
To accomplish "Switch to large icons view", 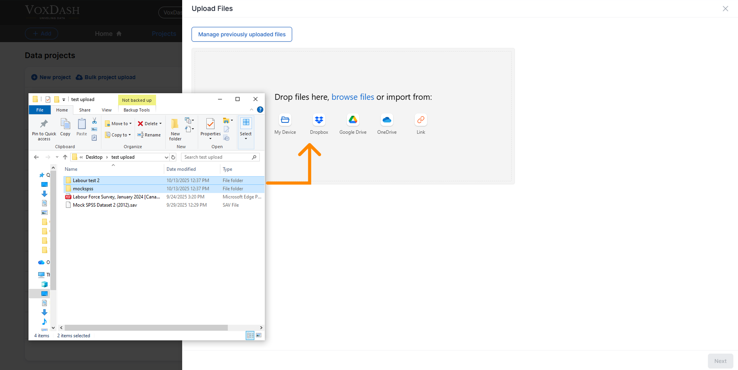I will point(259,335).
